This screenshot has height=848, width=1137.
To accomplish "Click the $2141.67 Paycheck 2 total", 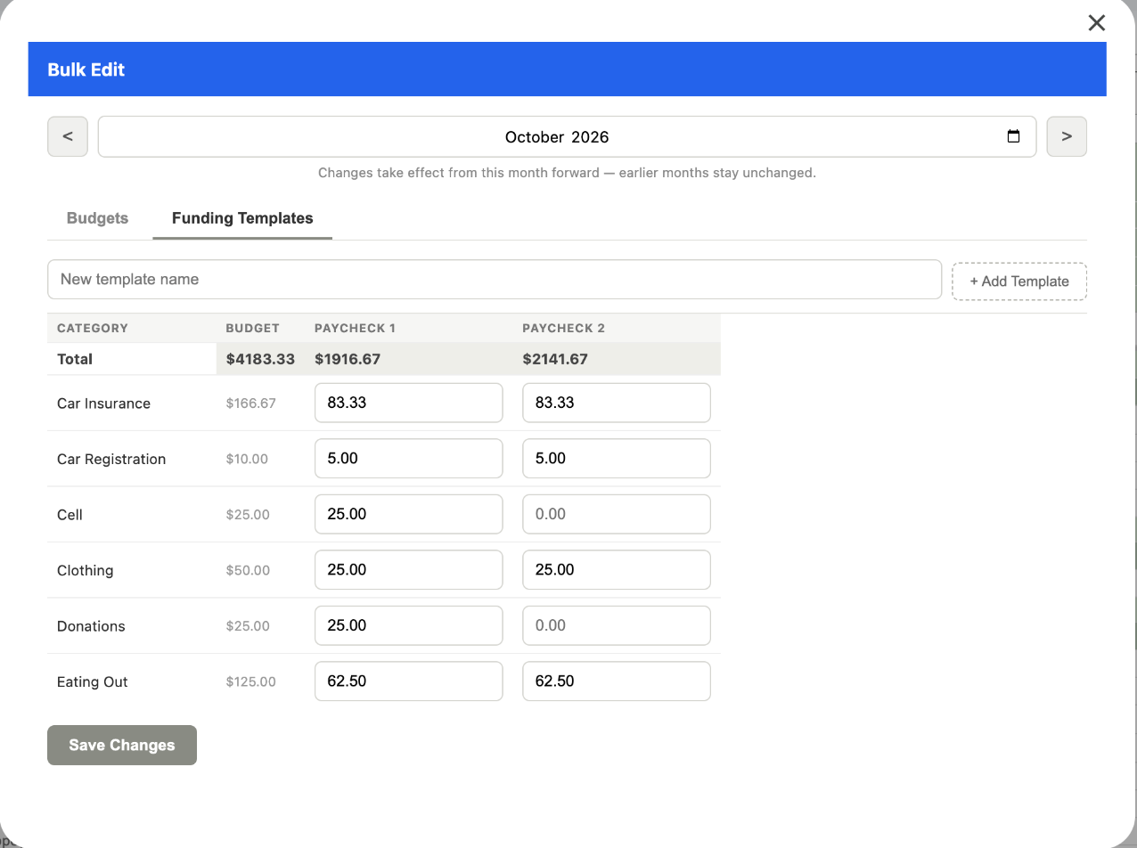I will pyautogui.click(x=557, y=359).
